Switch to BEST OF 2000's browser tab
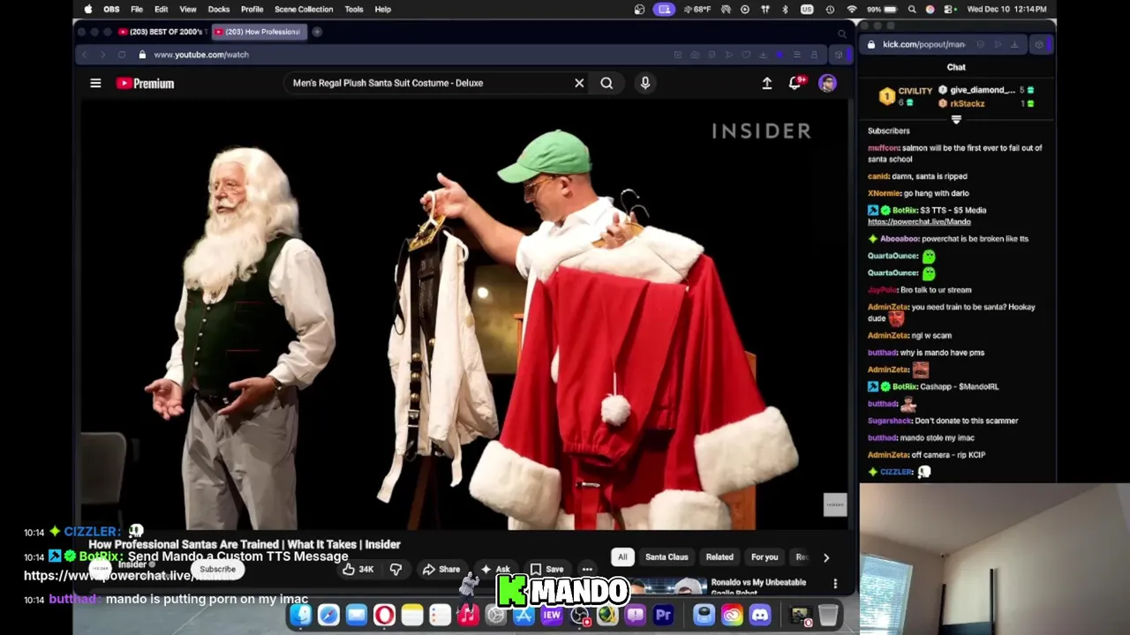The width and height of the screenshot is (1130, 635). (162, 32)
